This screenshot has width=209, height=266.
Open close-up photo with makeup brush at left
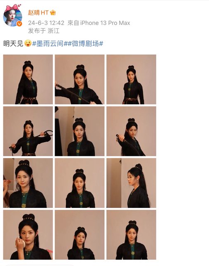[28, 183]
